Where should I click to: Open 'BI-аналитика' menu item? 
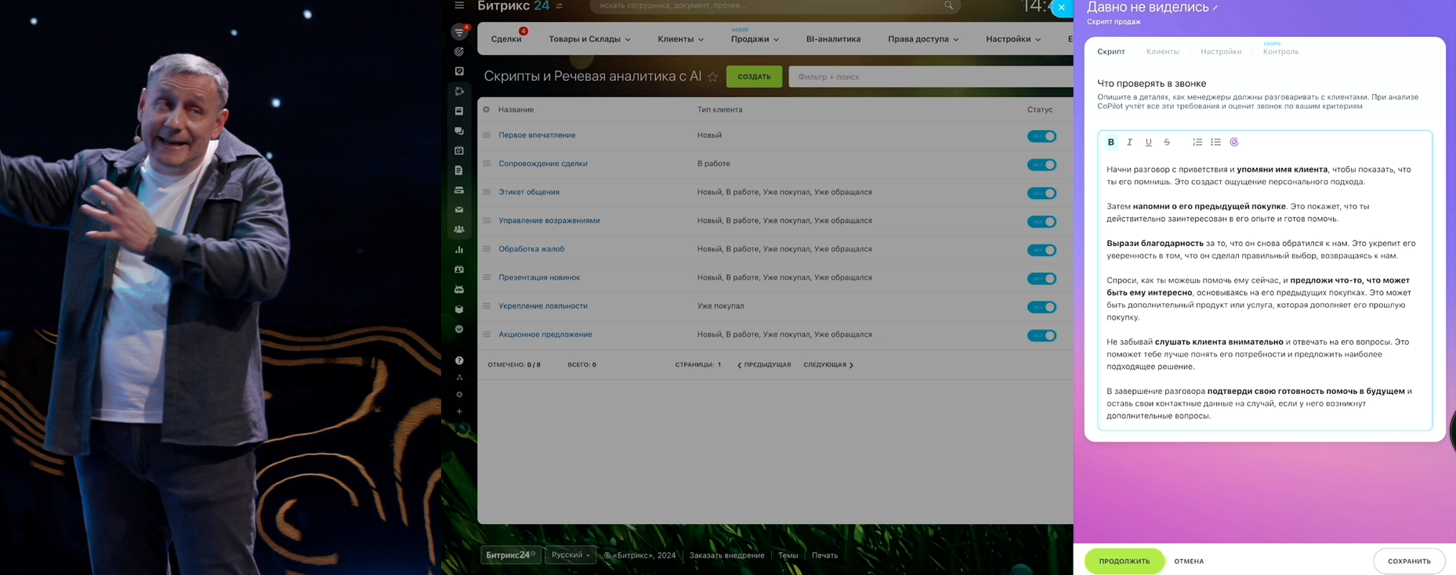(833, 39)
